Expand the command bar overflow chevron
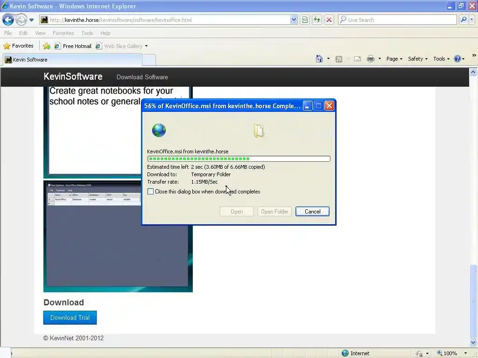 pyautogui.click(x=474, y=55)
